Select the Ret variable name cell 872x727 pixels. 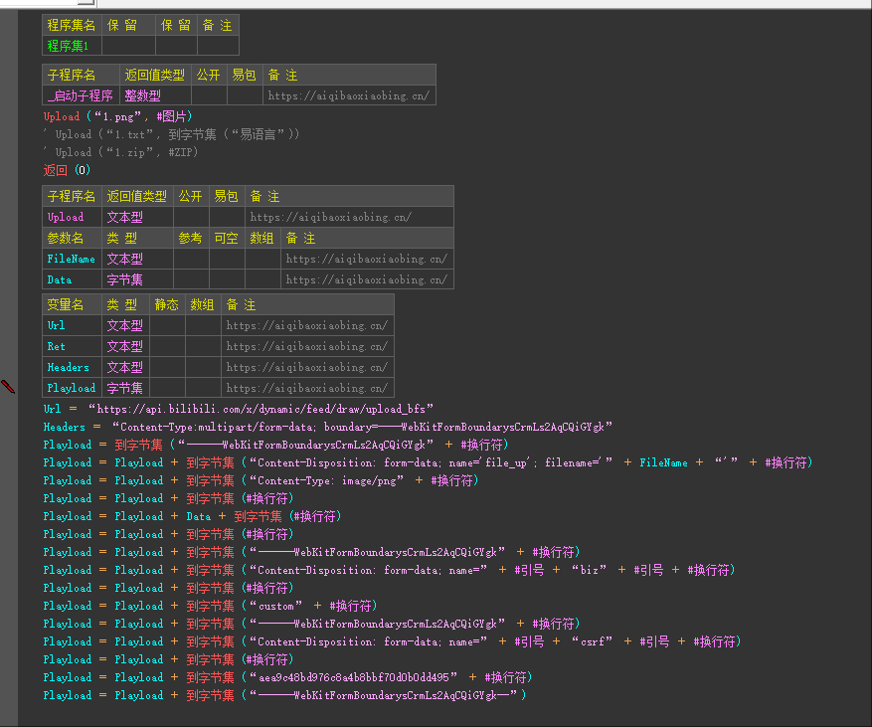click(x=72, y=346)
